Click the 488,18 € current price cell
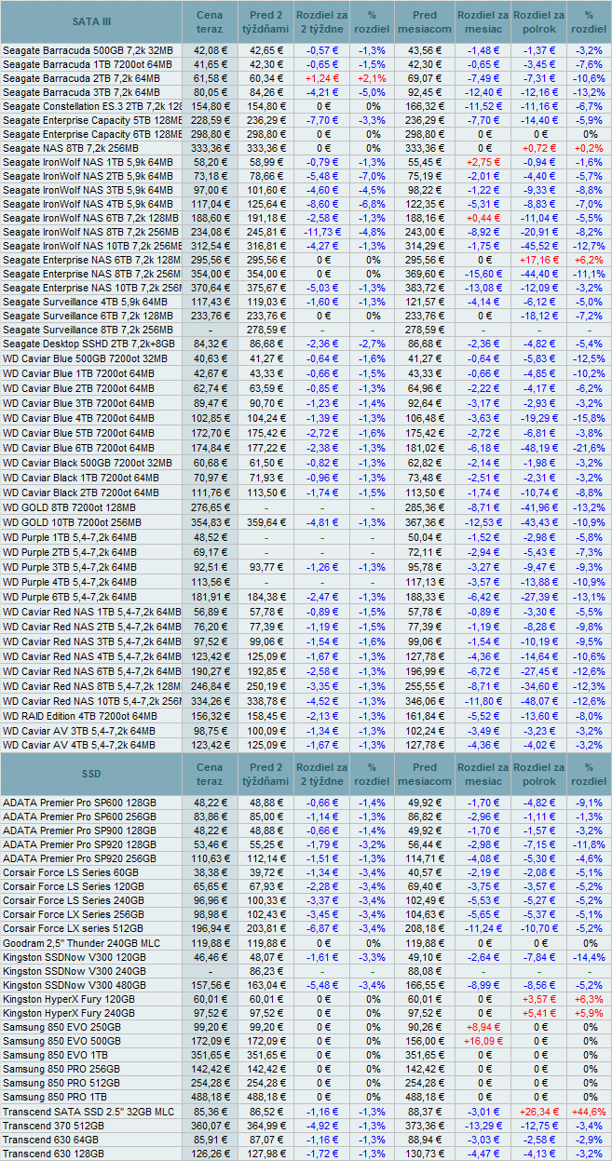This screenshot has height=1161, width=612. 210,1096
